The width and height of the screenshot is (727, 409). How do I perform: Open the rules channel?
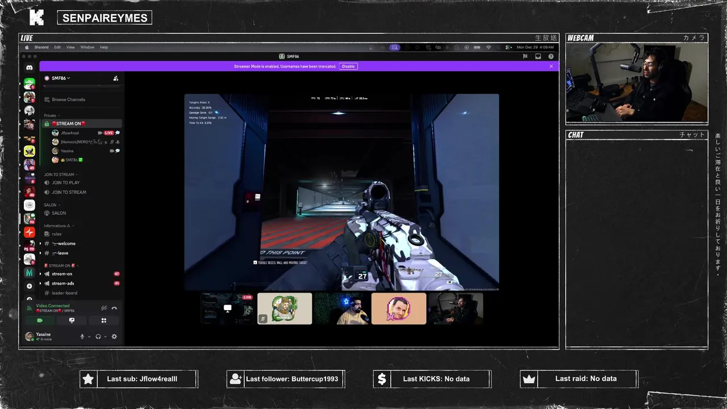click(82, 233)
